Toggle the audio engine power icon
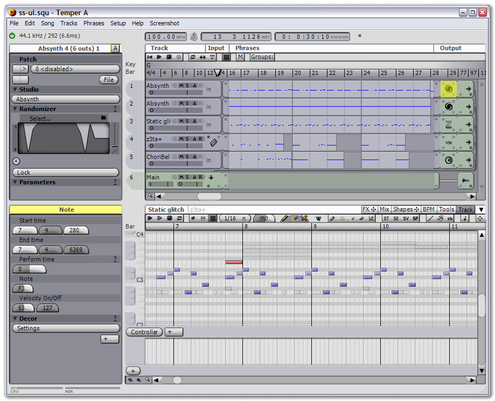The height and width of the screenshot is (401, 495). pos(12,36)
